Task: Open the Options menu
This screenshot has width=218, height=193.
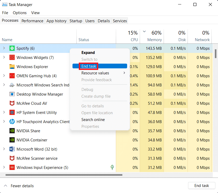Action: tap(19, 13)
